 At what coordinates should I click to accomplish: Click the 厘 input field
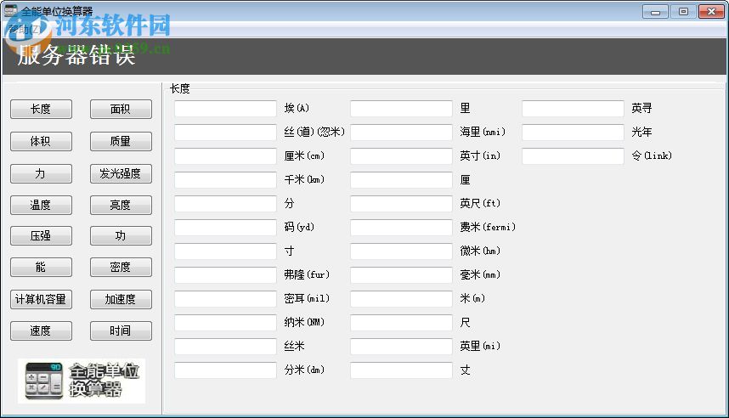pyautogui.click(x=401, y=179)
